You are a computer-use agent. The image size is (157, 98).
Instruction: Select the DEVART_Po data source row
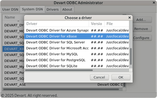[13, 73]
